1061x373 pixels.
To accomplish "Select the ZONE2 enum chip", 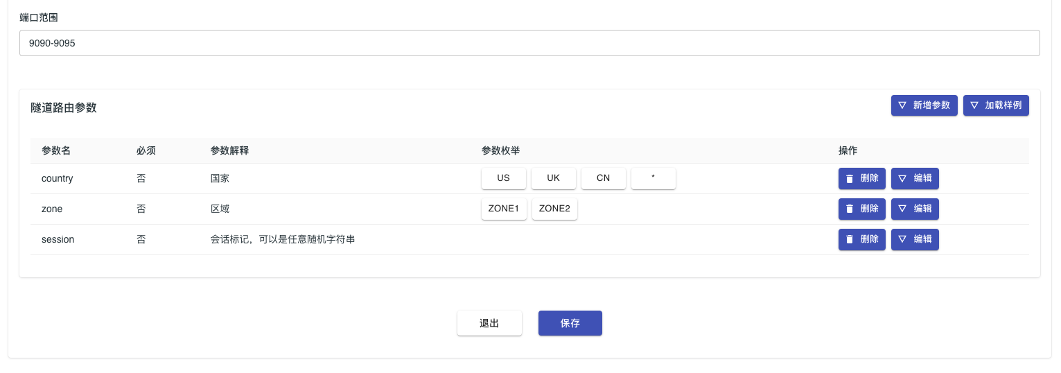I will click(x=554, y=209).
